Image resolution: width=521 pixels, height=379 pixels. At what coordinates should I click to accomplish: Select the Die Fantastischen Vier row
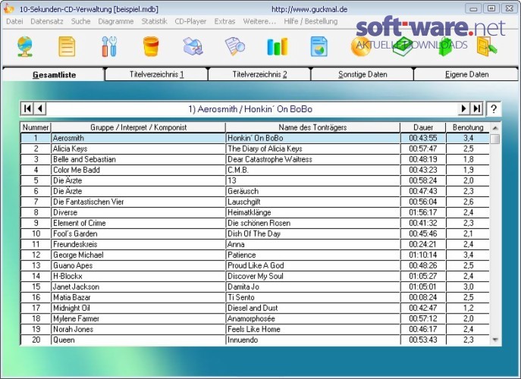pos(255,202)
